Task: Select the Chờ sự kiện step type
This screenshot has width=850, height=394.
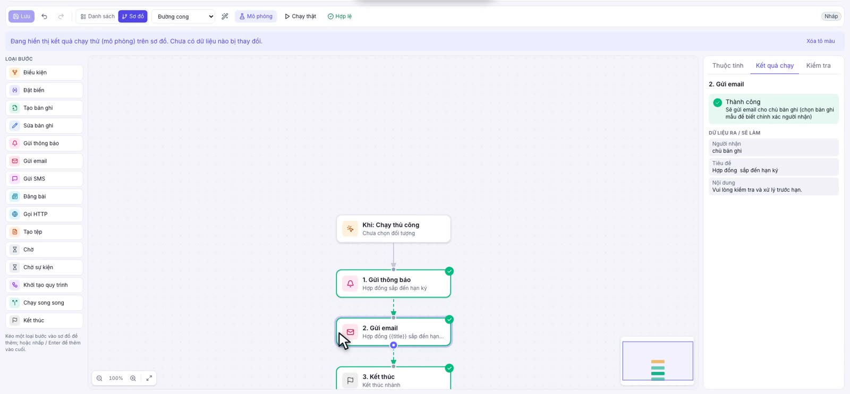Action: pos(44,267)
